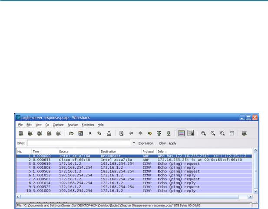
Task: Go forward in packet history arrow
Action: point(140,133)
